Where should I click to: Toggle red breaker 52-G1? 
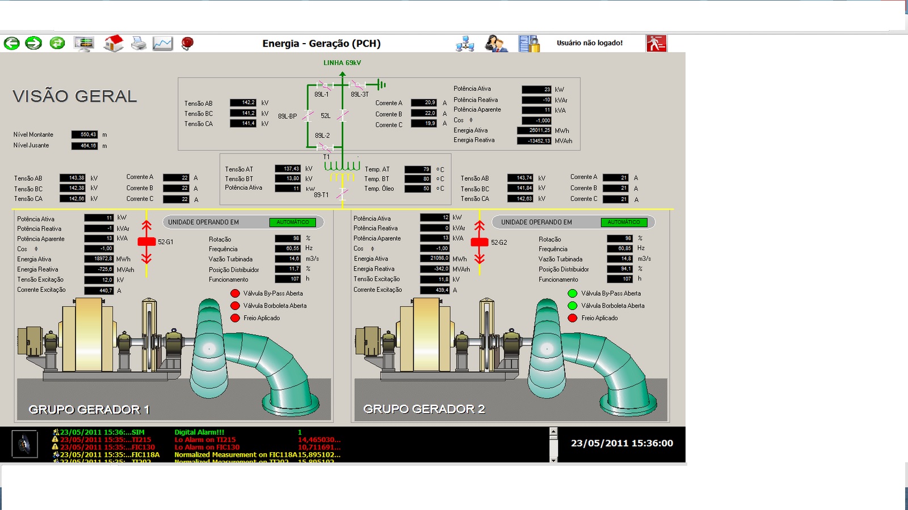[146, 242]
